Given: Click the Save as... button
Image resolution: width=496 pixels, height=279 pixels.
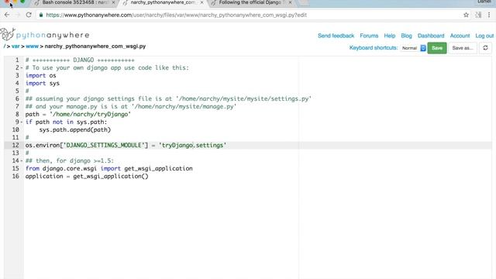Looking at the screenshot, I should (463, 48).
